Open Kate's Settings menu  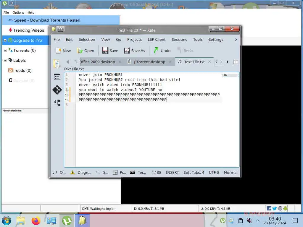(x=216, y=39)
